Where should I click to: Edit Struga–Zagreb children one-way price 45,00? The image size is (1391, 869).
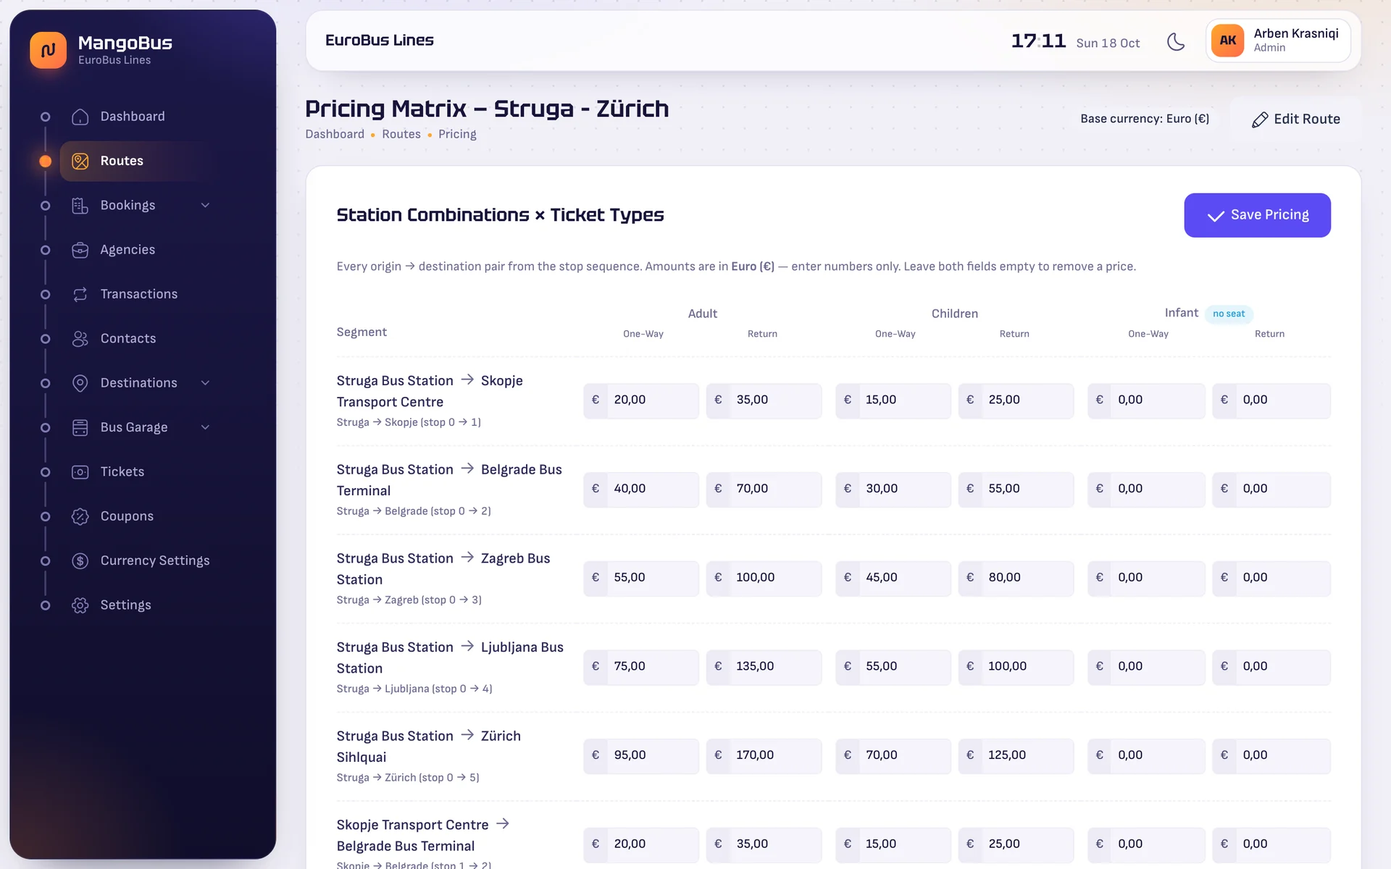pos(893,579)
